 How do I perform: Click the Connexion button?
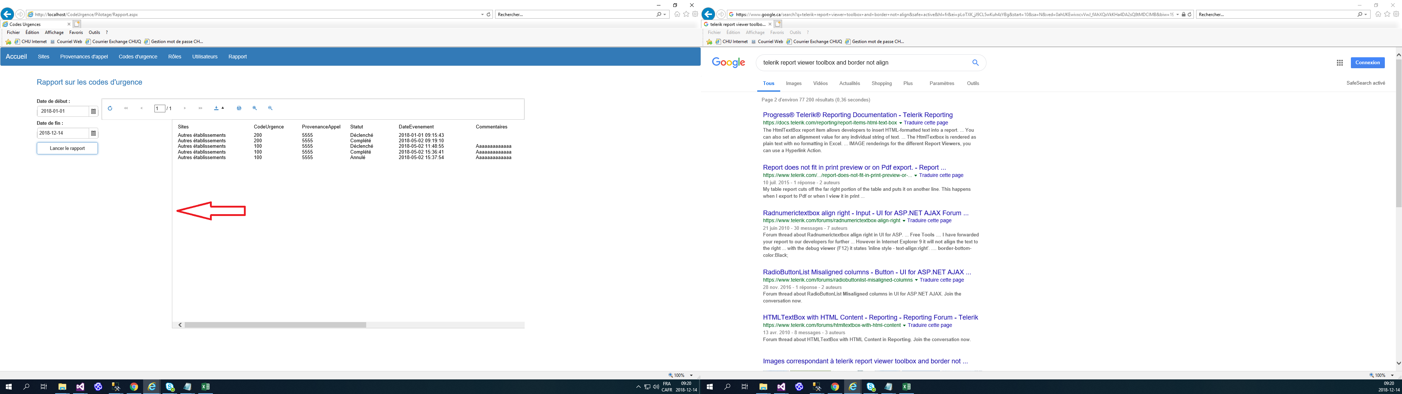tap(1367, 63)
